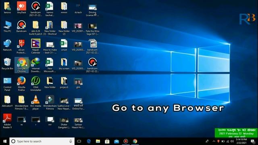Image resolution: width=258 pixels, height=145 pixels.
Task: Select the file named rrrr
Action: (50, 121)
